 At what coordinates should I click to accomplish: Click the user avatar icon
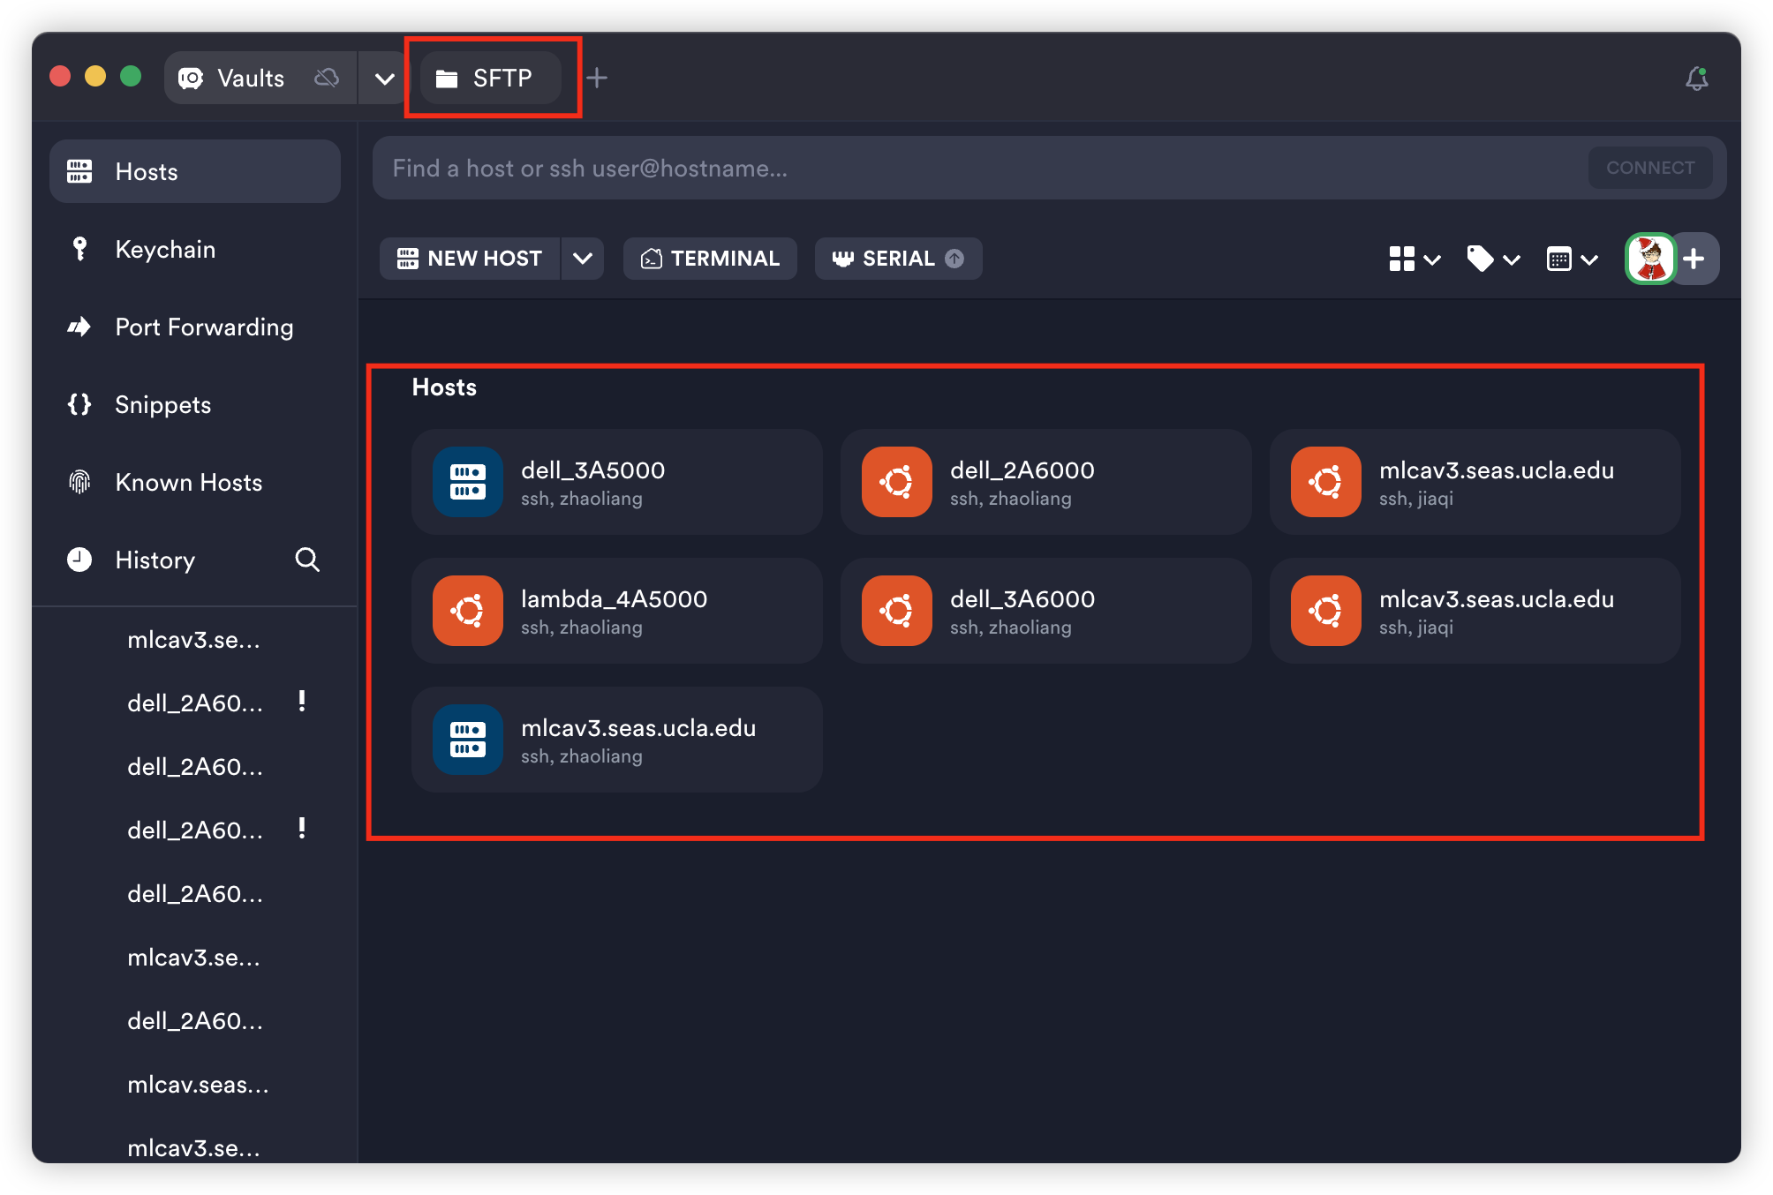(x=1649, y=259)
